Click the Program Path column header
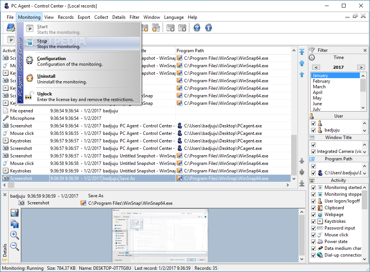 [x=233, y=51]
